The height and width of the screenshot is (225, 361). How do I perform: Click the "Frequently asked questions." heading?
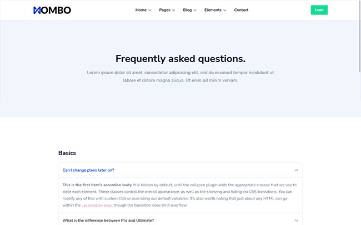[x=180, y=59]
